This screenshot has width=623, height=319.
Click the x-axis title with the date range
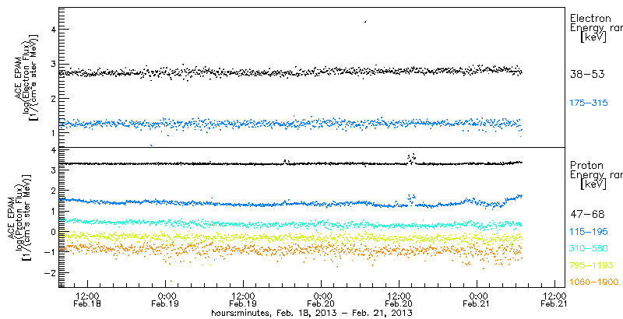point(312,313)
